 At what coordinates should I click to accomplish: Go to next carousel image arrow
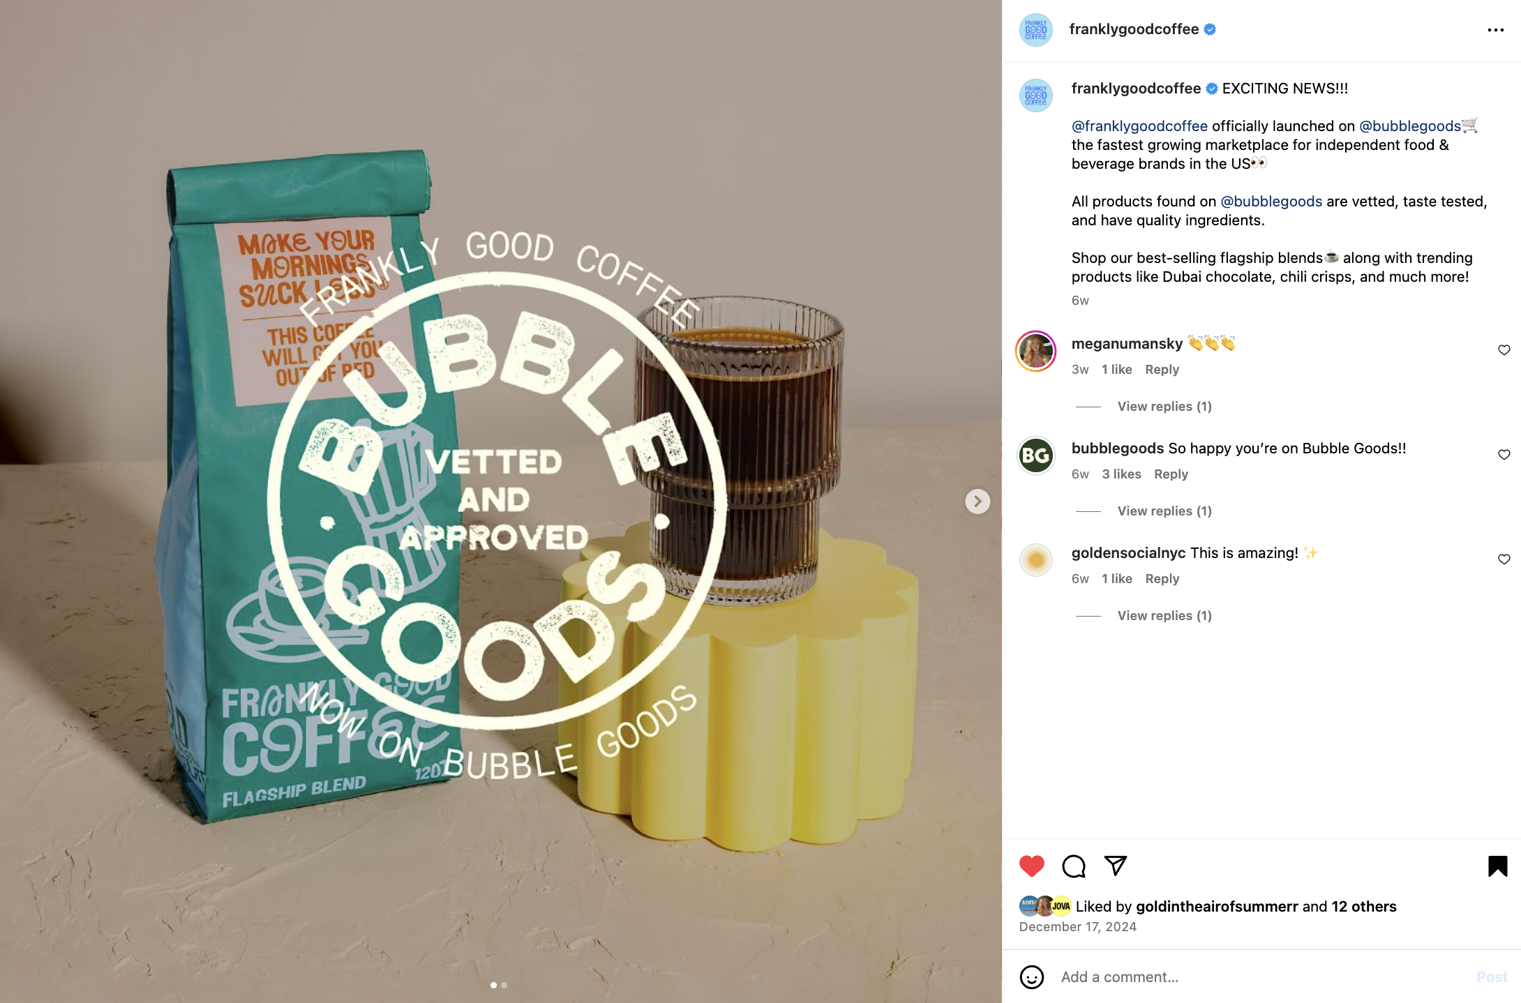pos(977,501)
